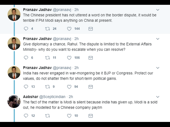The image size is (170, 127).
Task: Retweet the 'Give diplomacy a chance, Rahul' tweet
Action: [48, 58]
